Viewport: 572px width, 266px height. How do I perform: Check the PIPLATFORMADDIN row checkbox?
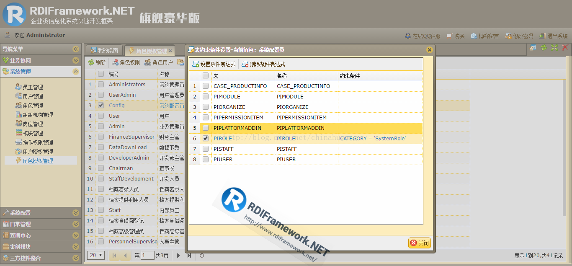pyautogui.click(x=206, y=128)
